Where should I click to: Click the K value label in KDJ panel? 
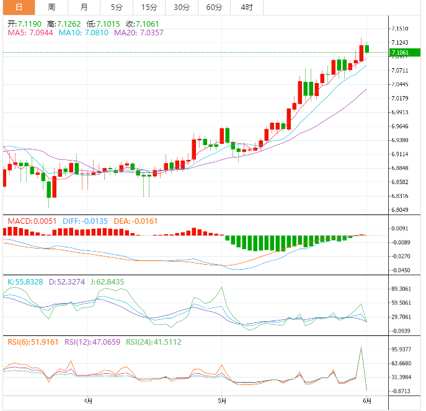[x=25, y=281]
